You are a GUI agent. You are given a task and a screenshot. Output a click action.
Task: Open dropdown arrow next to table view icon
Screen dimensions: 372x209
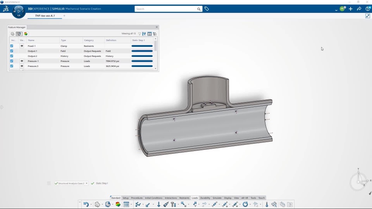click(131, 204)
